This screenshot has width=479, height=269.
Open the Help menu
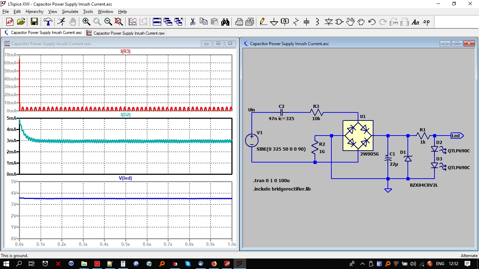point(122,12)
